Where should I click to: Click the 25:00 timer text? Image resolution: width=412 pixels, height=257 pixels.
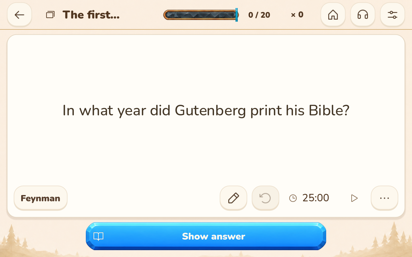tap(316, 198)
